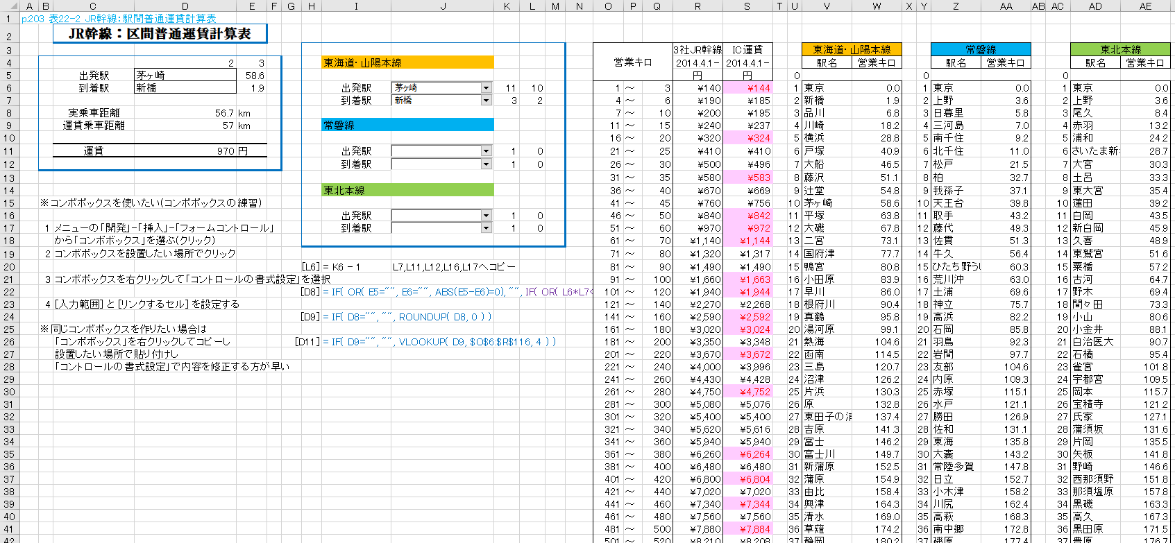Viewport: 1175px width, 543px height.
Task: Select row 20 header
Action: coord(9,266)
